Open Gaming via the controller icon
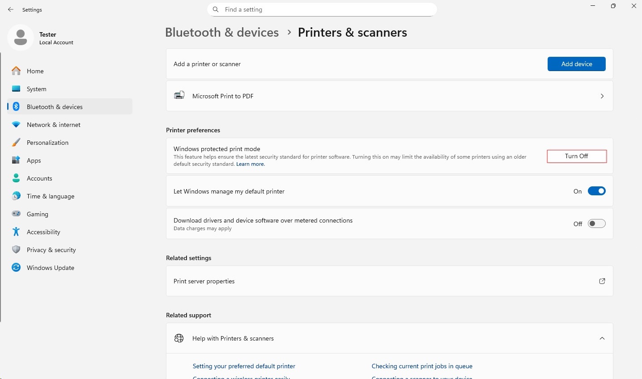Viewport: 642px width, 379px height. 16,214
